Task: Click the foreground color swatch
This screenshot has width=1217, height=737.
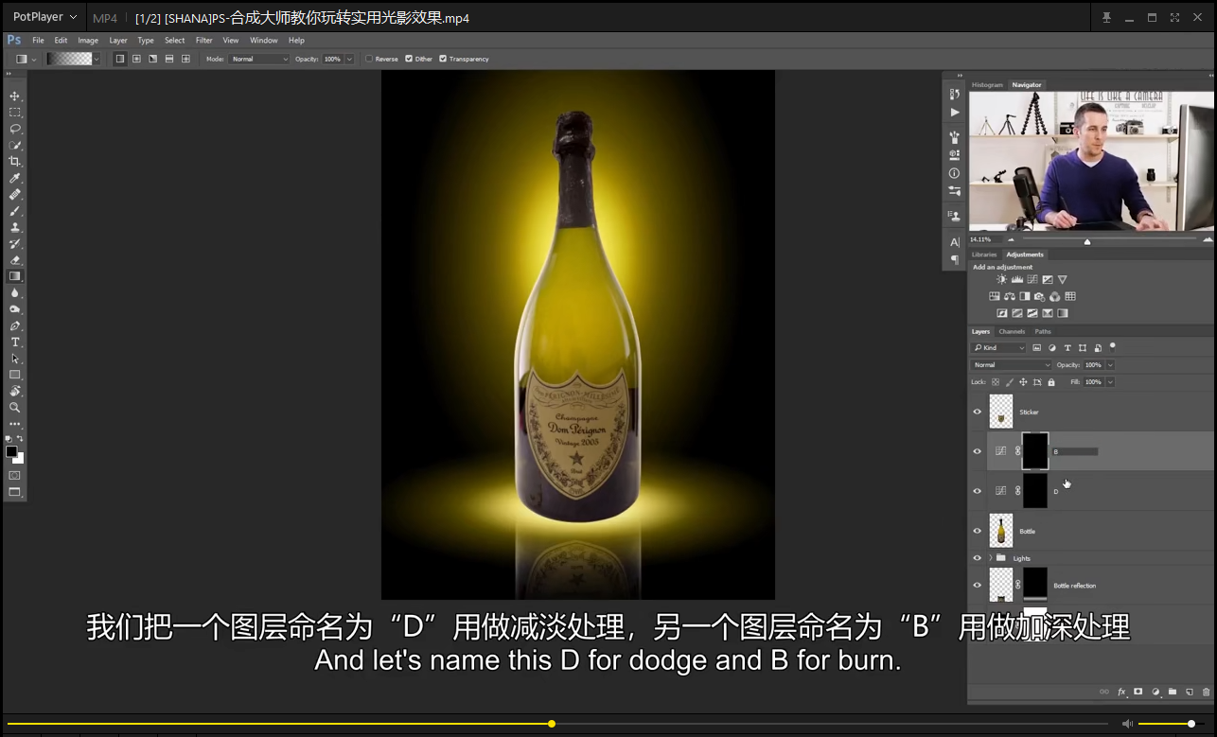Action: point(11,452)
